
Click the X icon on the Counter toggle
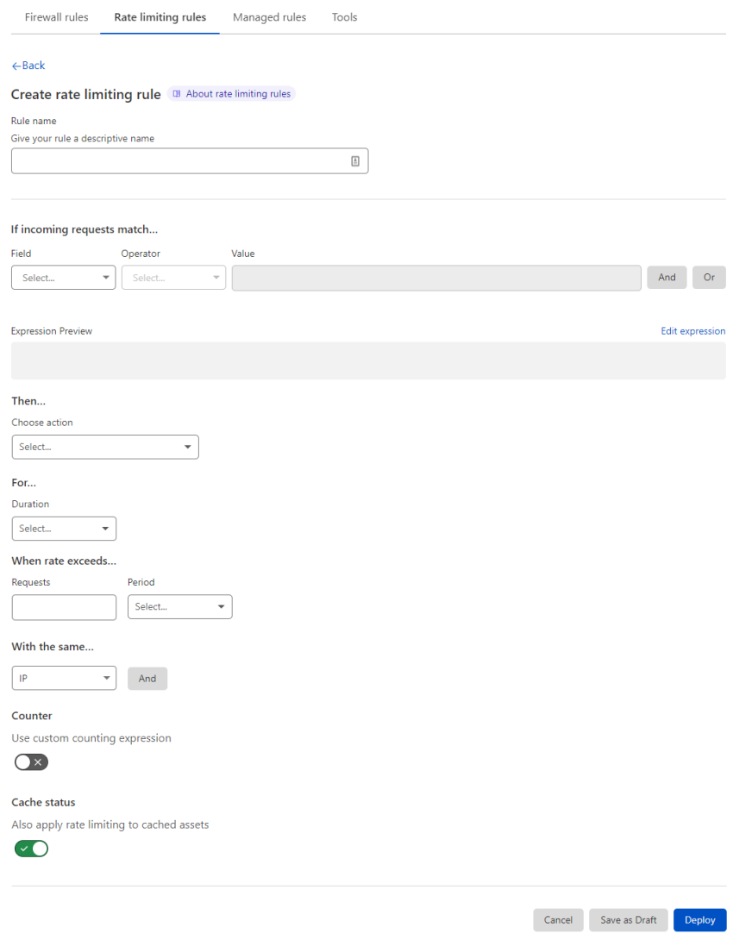pyautogui.click(x=38, y=761)
